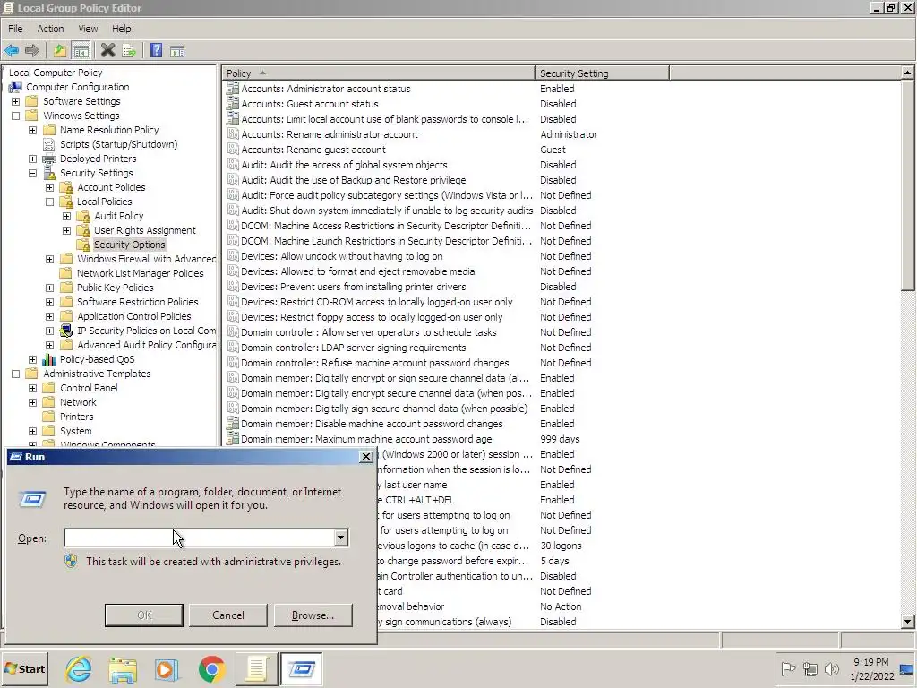The image size is (917, 688).
Task: Click the Open text input field
Action: [199, 537]
